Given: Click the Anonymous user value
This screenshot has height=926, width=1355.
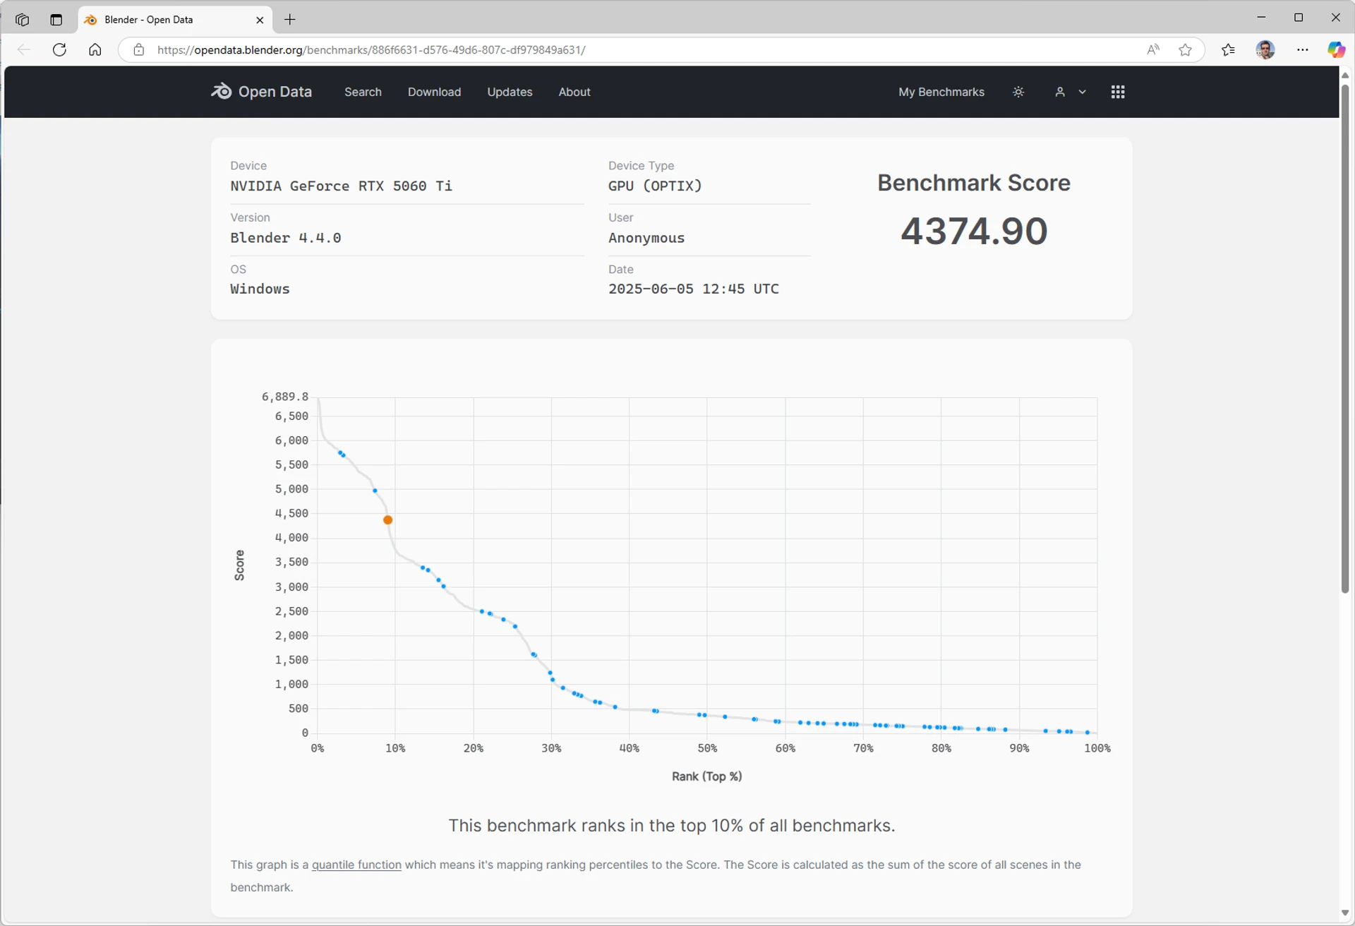Looking at the screenshot, I should [x=646, y=238].
